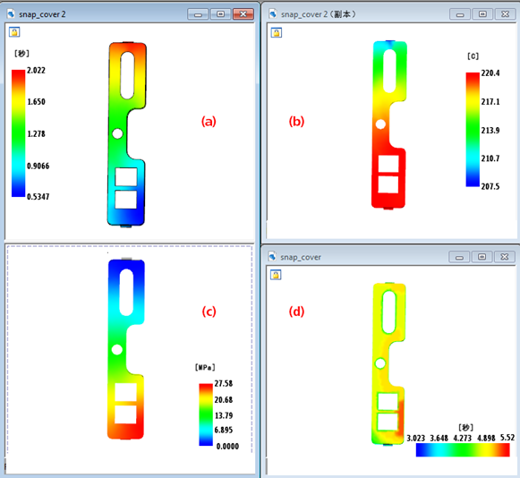The height and width of the screenshot is (478, 520).
Task: Toggle the lock icon in snap_cover 2 window
Action: pos(14,32)
